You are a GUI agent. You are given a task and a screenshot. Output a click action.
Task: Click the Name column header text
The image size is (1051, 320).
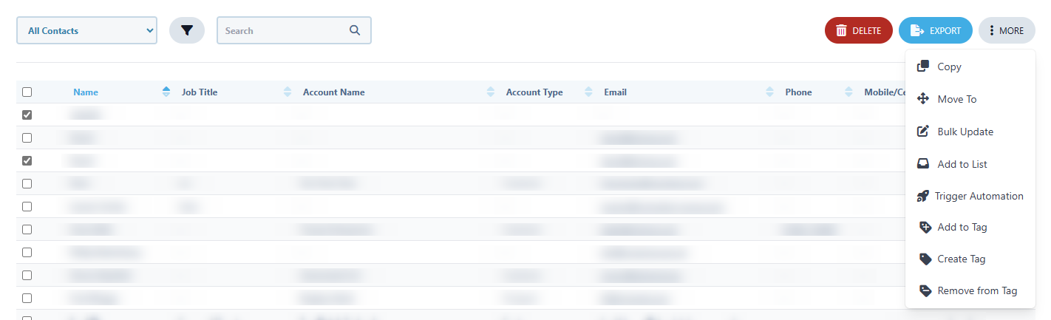point(86,92)
